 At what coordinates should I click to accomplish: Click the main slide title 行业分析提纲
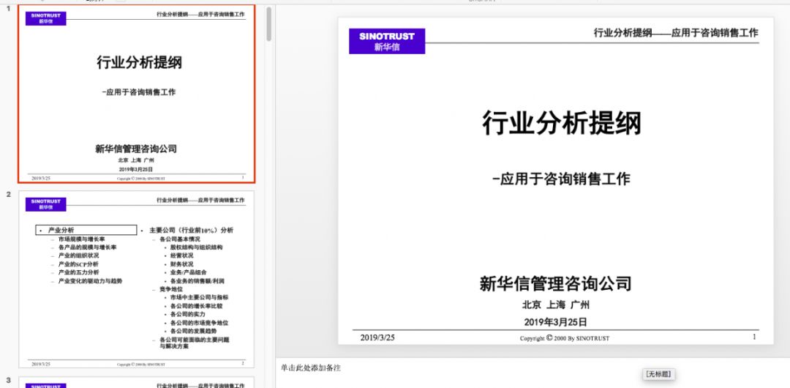click(x=562, y=122)
